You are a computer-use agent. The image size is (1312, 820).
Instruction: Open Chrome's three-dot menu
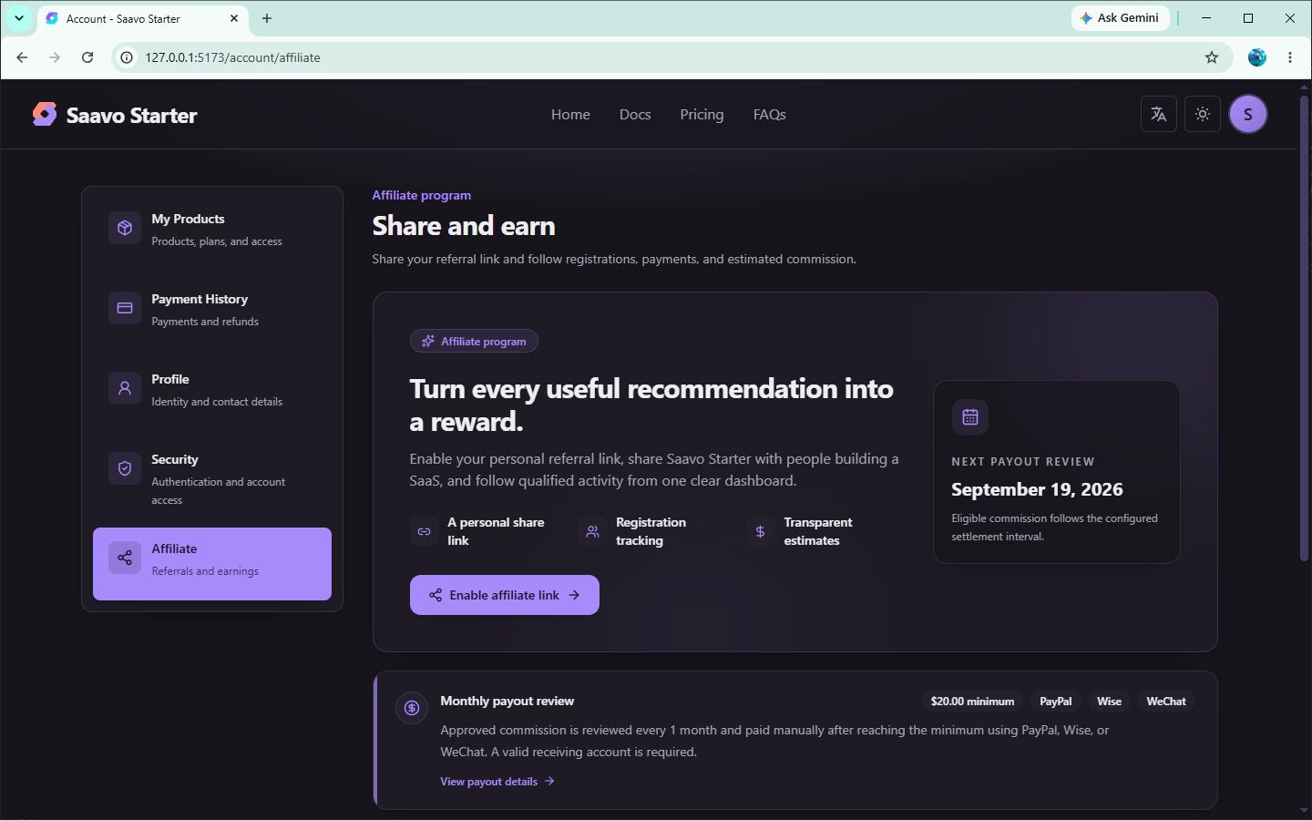[x=1290, y=57]
